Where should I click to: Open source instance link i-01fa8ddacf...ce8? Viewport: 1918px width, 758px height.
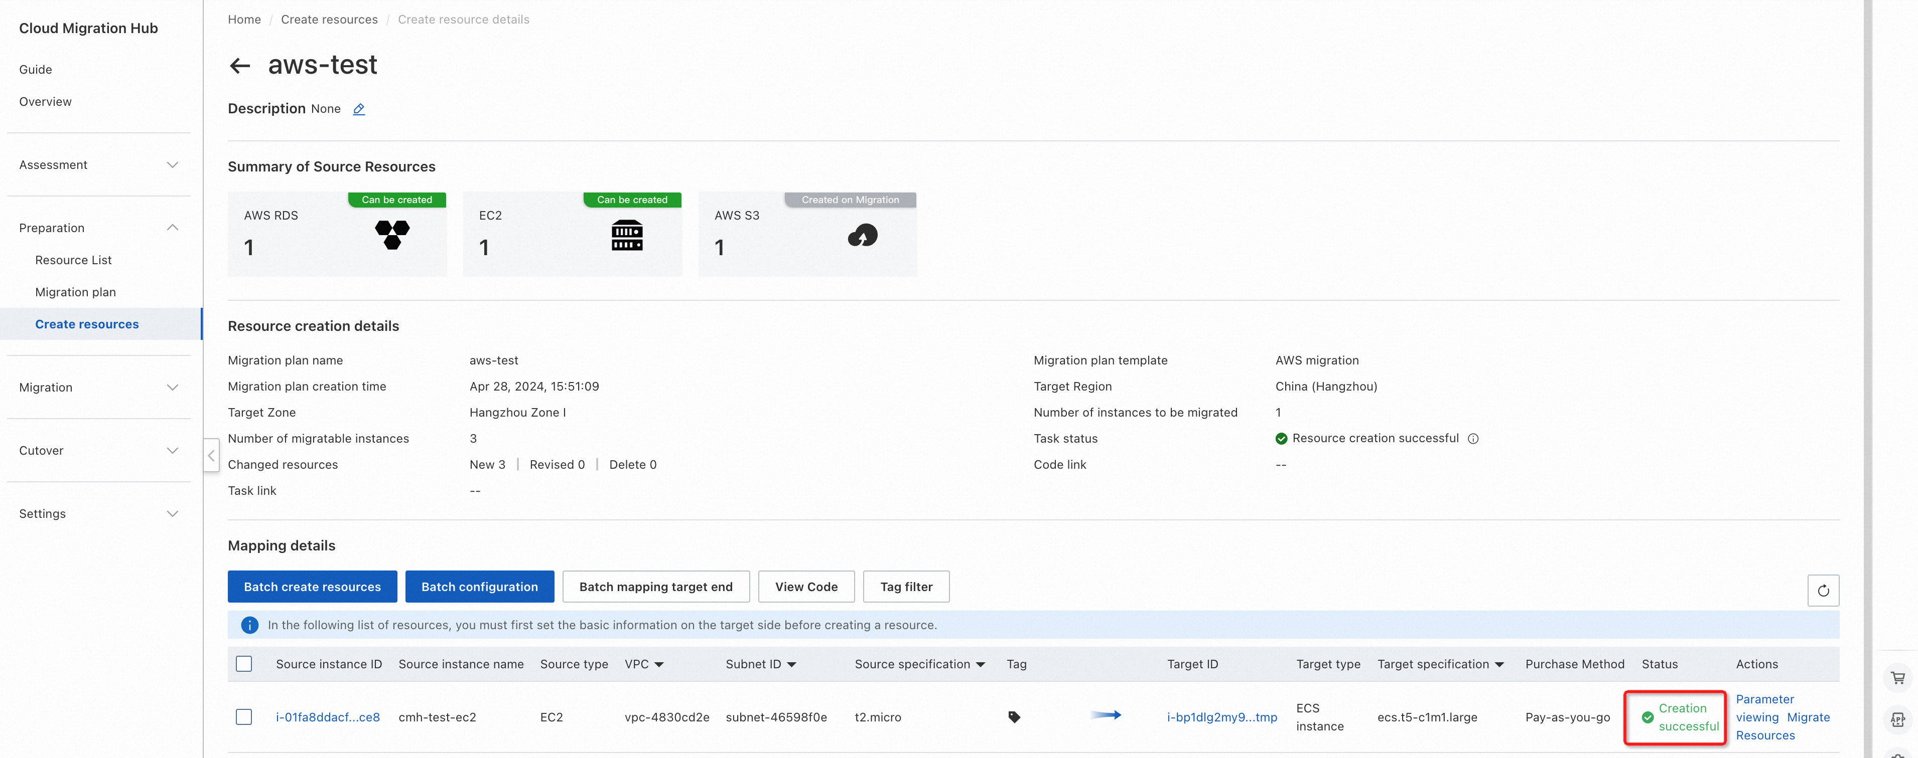click(x=328, y=717)
